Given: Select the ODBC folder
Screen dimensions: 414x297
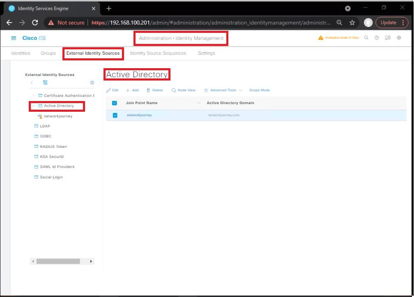Looking at the screenshot, I should 46,136.
